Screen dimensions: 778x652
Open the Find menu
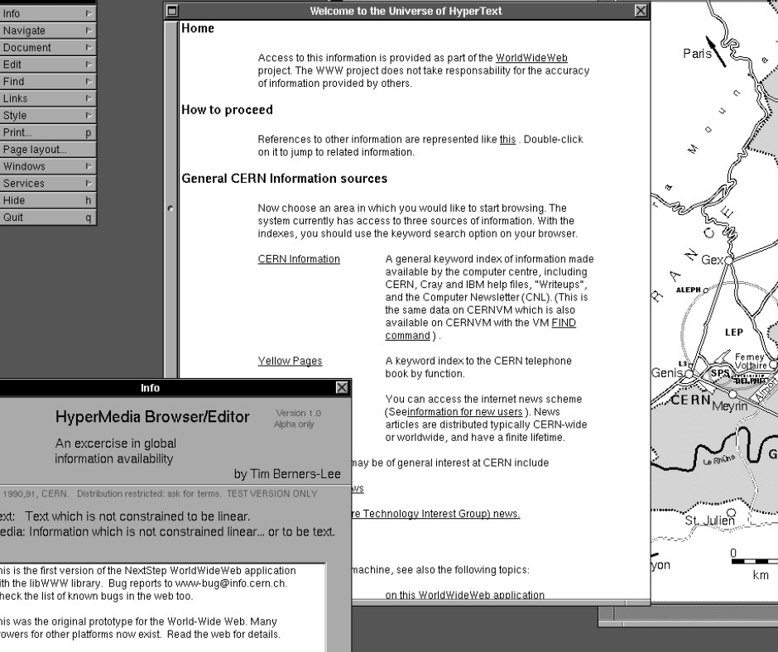48,81
